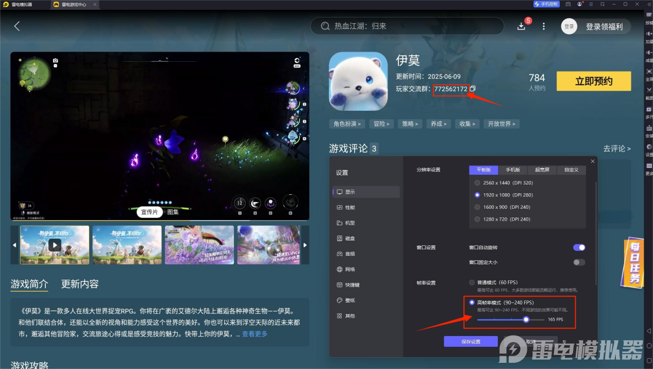The image size is (653, 369).
Task: Click Android recents square in sidebar
Action: tap(649, 361)
